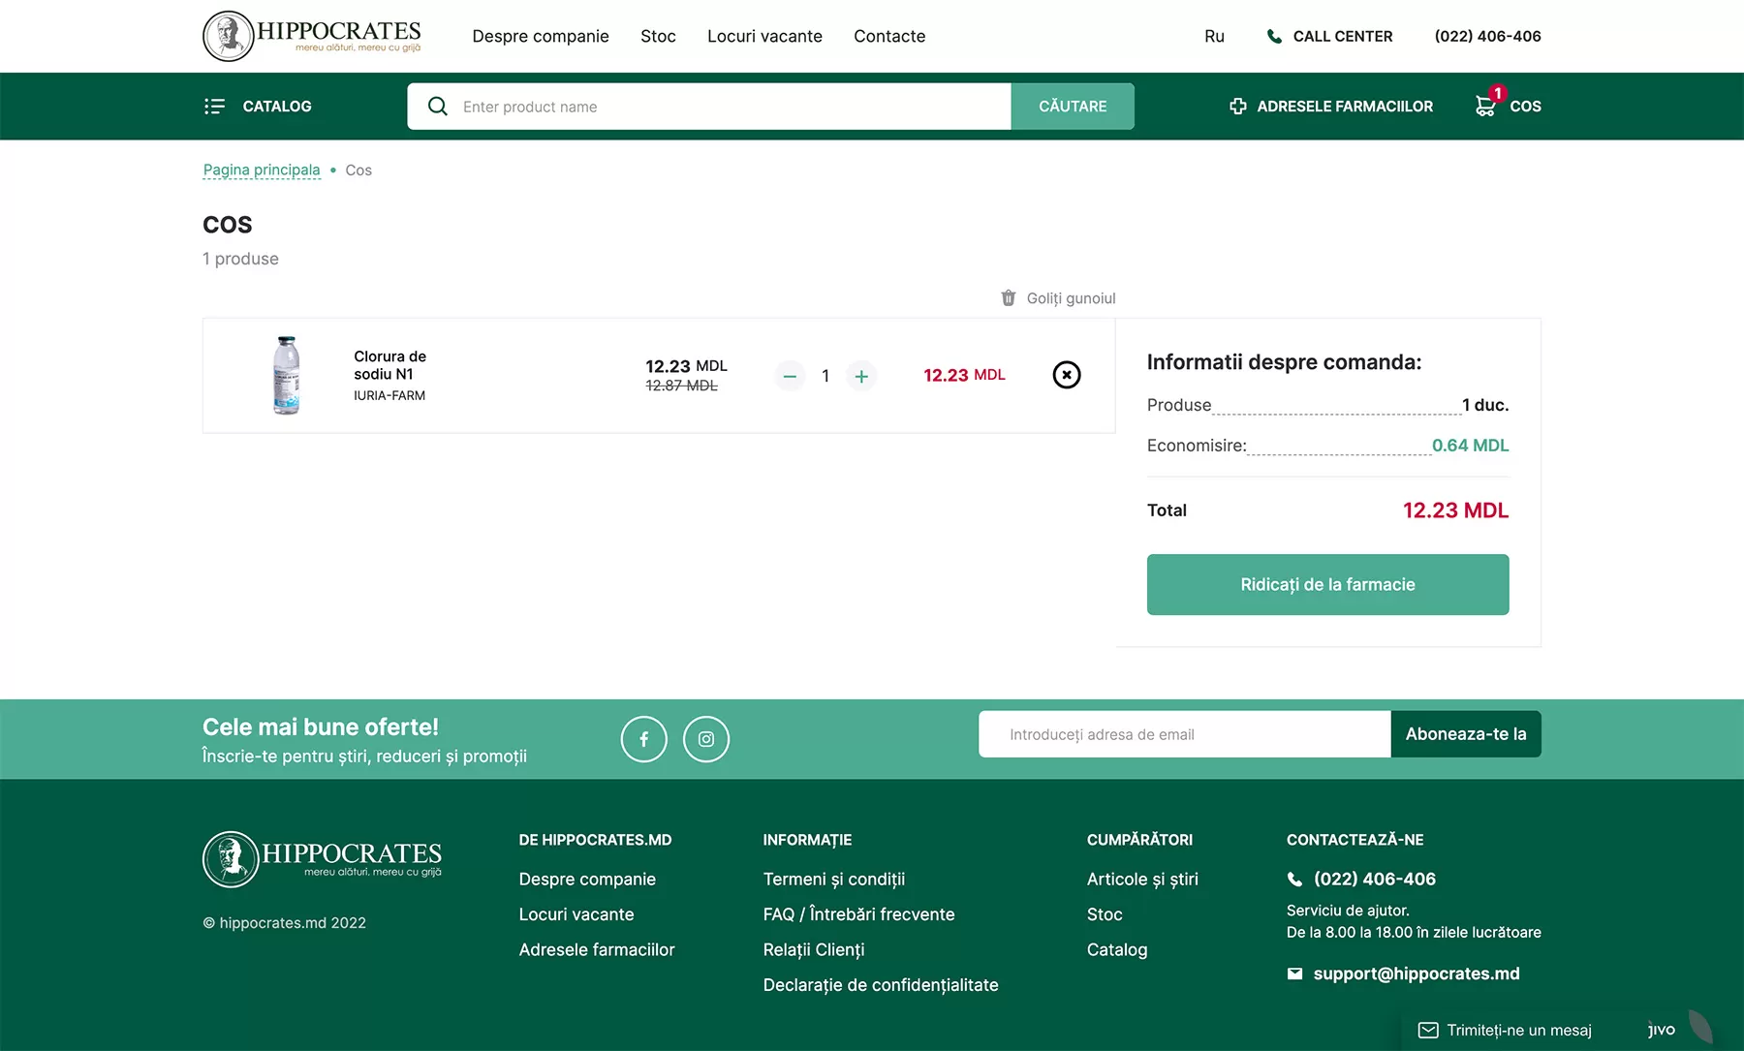The width and height of the screenshot is (1744, 1051).
Task: Follow the Pagina principala breadcrumb link
Action: point(262,170)
